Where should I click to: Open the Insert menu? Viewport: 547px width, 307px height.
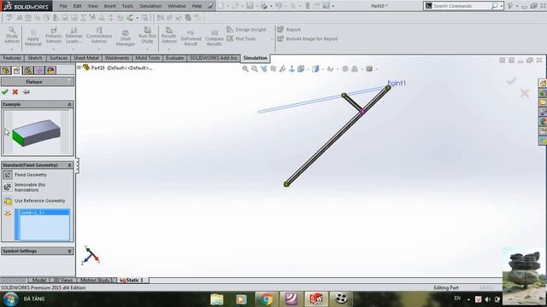(110, 6)
